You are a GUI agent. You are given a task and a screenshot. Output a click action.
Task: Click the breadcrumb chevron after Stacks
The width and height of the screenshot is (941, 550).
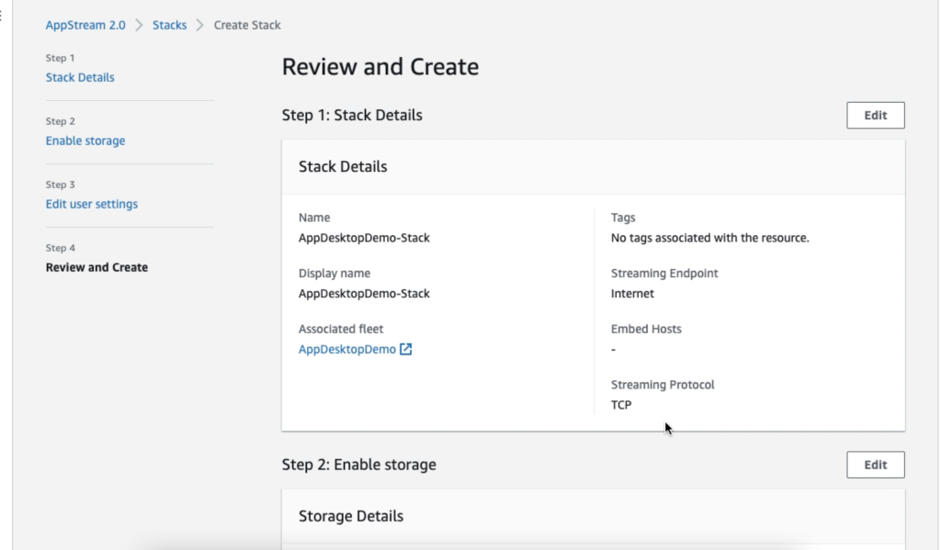point(200,25)
